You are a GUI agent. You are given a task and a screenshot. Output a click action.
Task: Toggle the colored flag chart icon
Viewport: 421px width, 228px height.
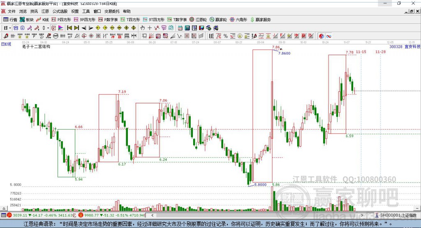(61, 28)
